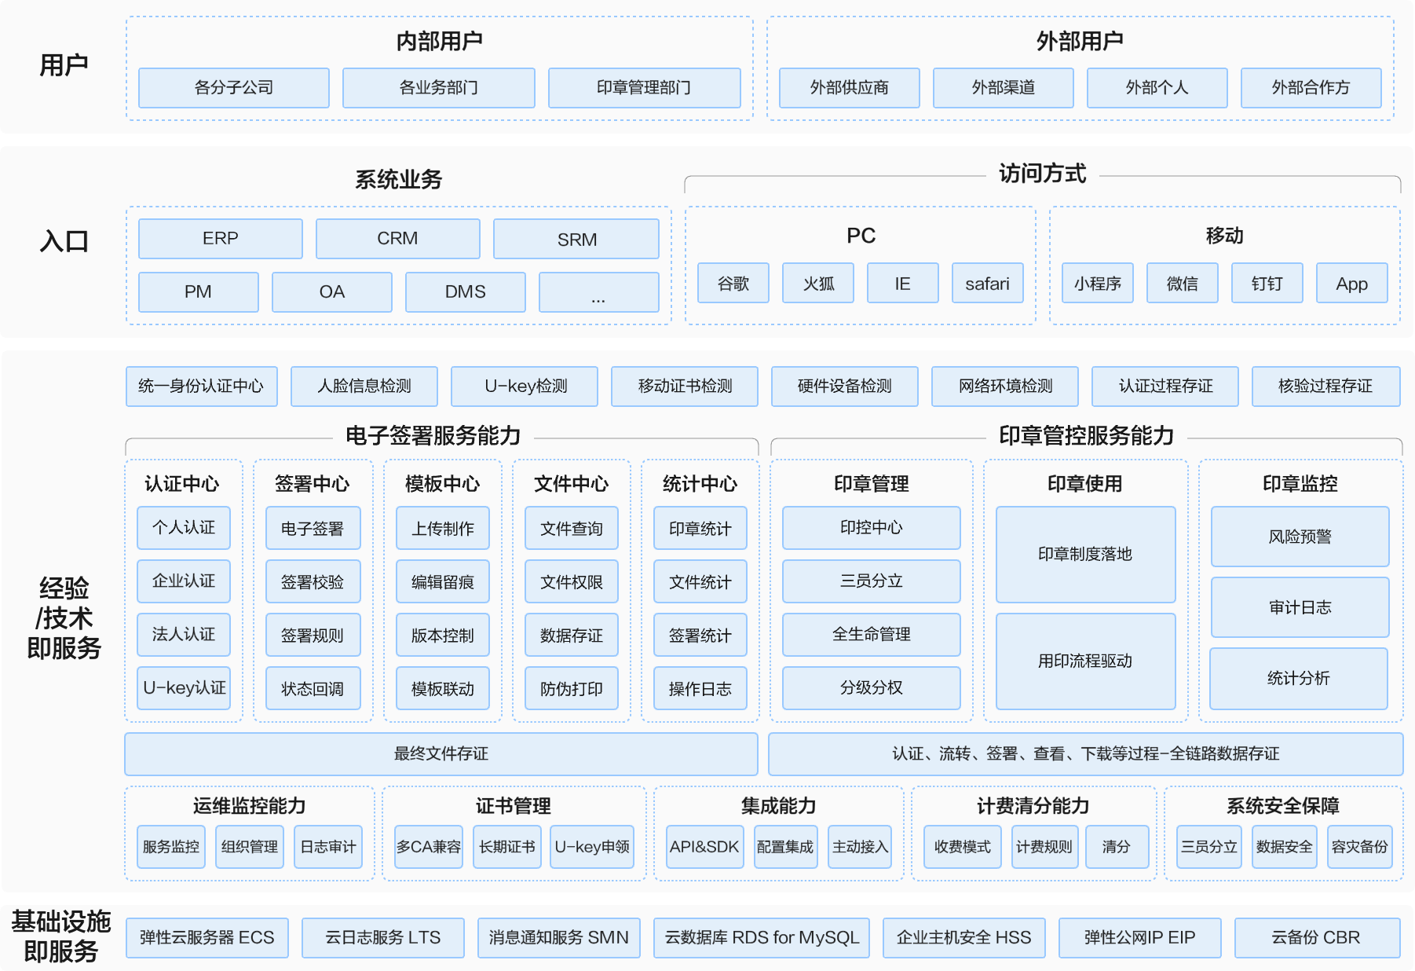Click the 外部供应商 box
The height and width of the screenshot is (971, 1415).
[x=849, y=87]
